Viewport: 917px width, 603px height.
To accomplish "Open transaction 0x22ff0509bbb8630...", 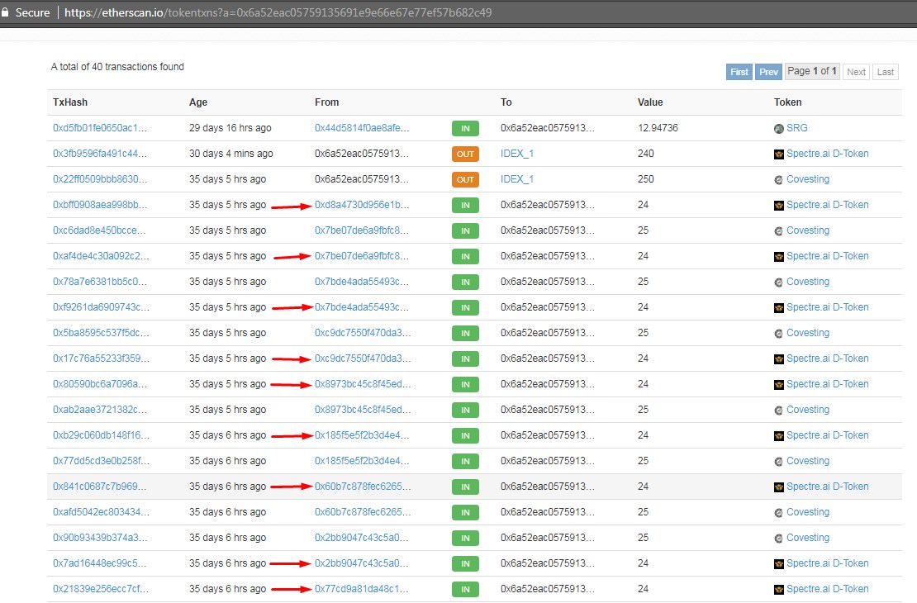I will tap(100, 179).
